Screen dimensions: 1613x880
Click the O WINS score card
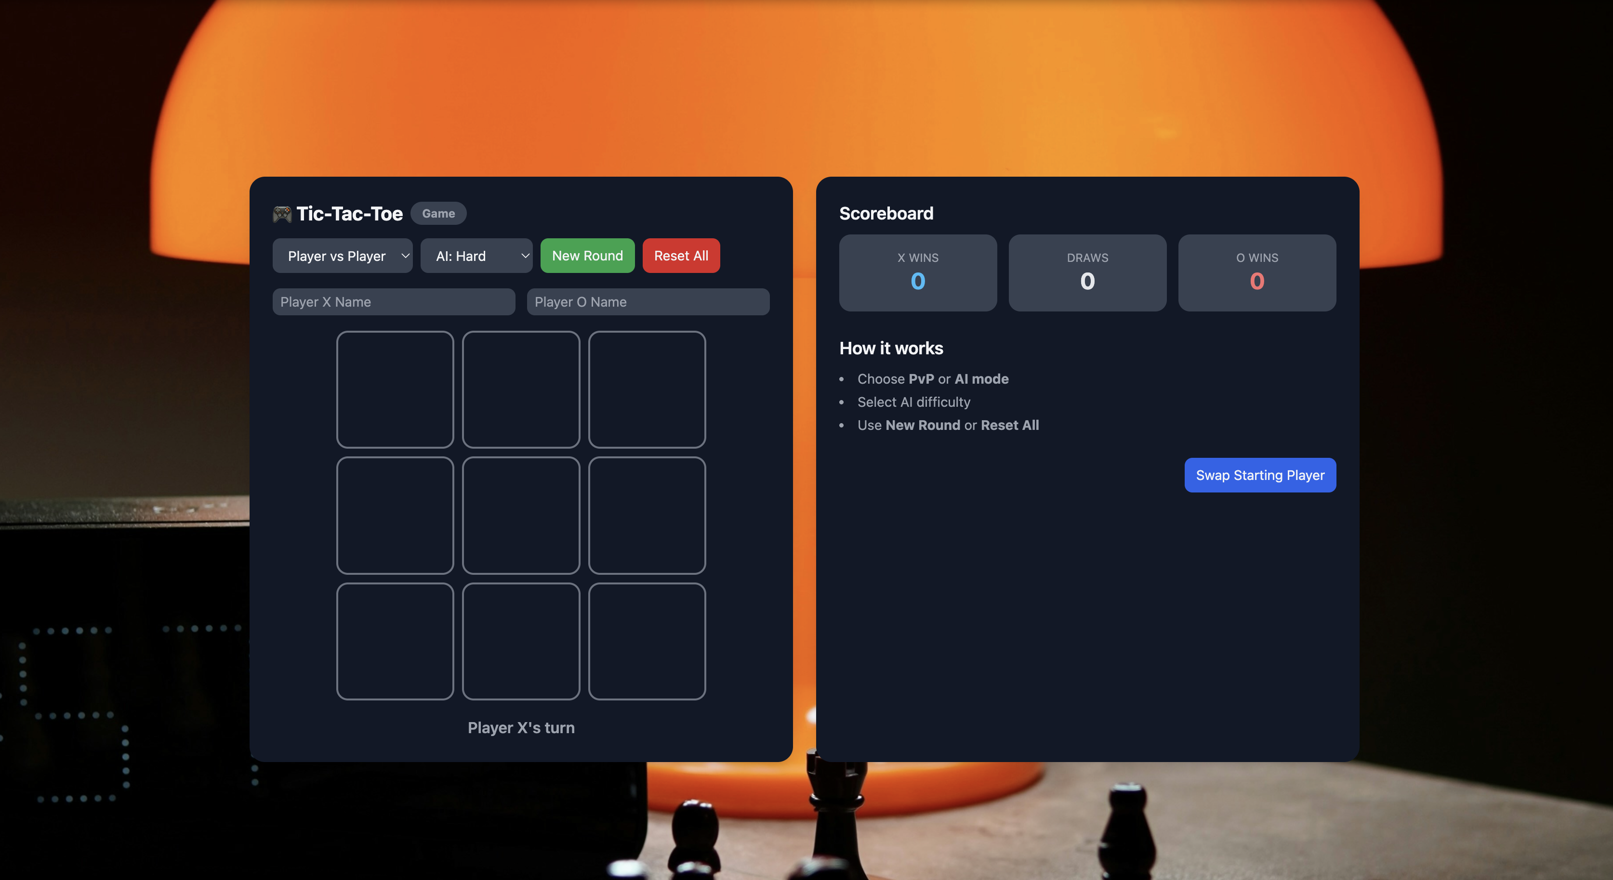pyautogui.click(x=1256, y=273)
